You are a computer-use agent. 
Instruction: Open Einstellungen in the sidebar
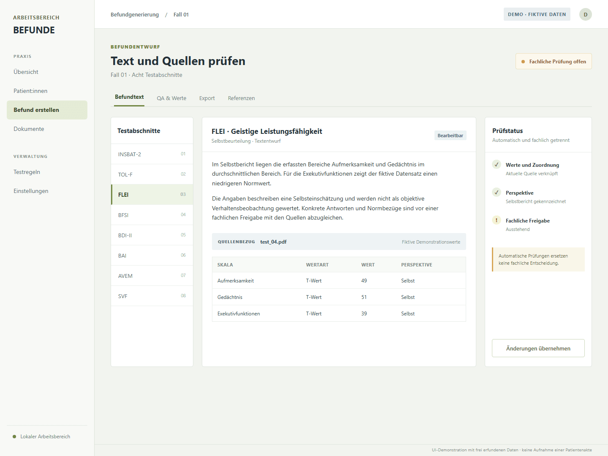point(47,191)
